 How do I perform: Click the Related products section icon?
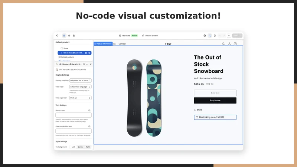point(59,57)
